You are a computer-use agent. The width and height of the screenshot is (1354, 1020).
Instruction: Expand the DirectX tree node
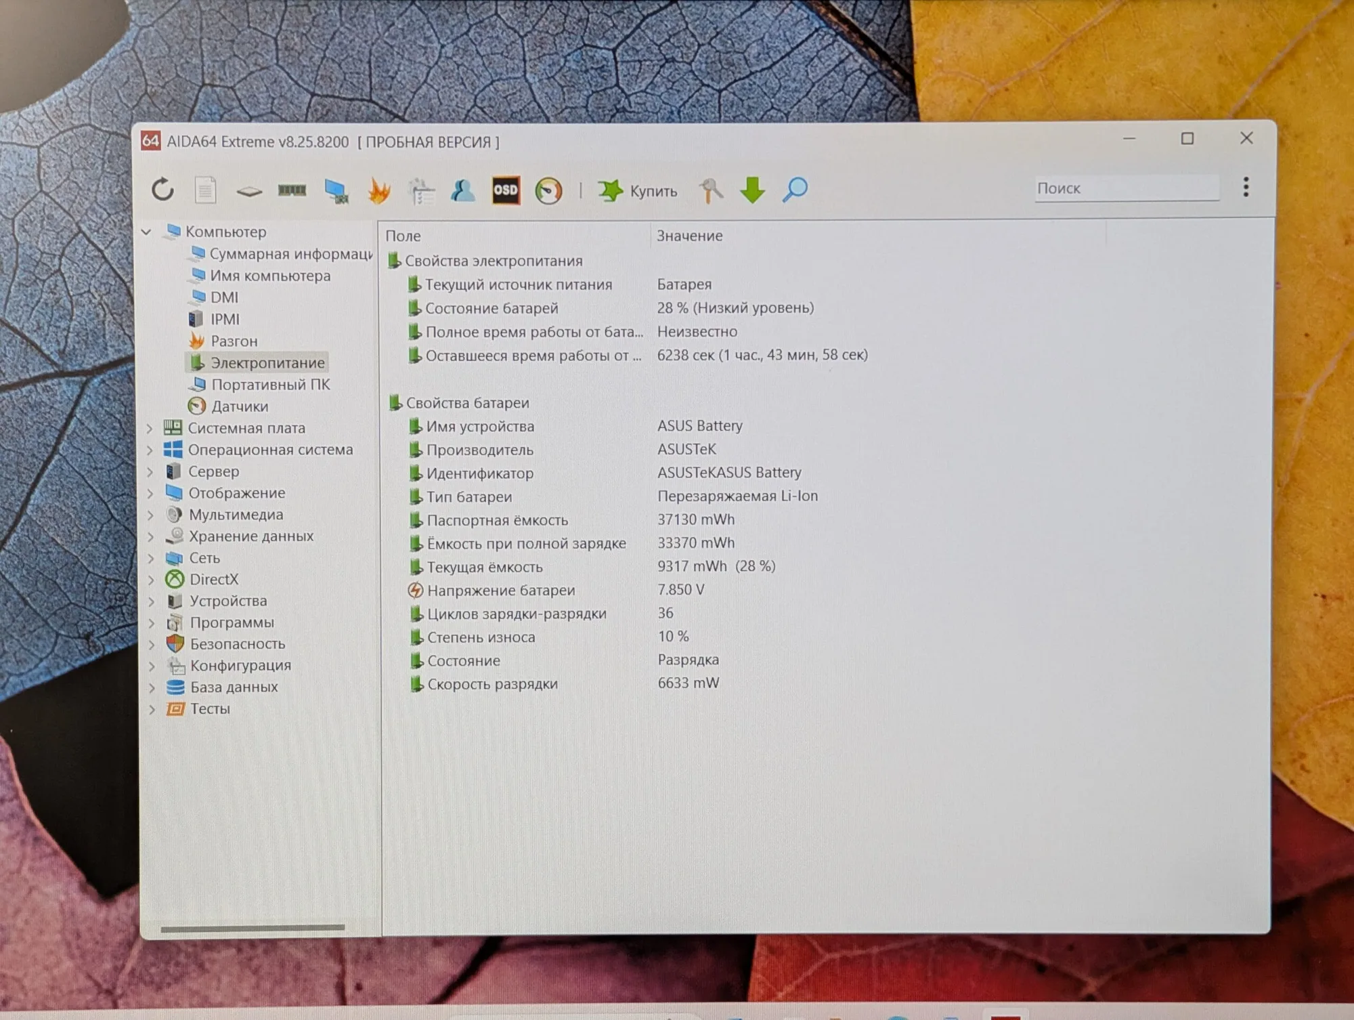tap(151, 580)
